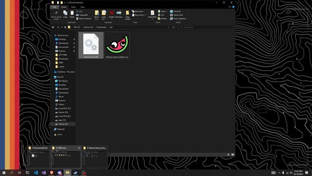Open the recent locations dropdown arrow
312x176 pixels.
(62, 27)
